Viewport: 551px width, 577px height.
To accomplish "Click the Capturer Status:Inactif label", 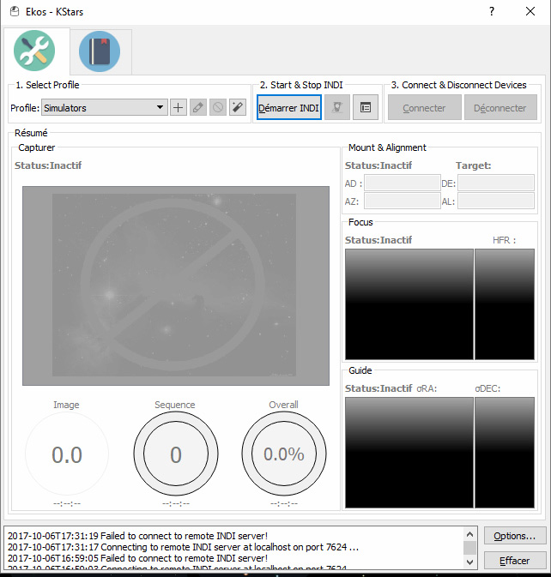I will click(x=48, y=165).
